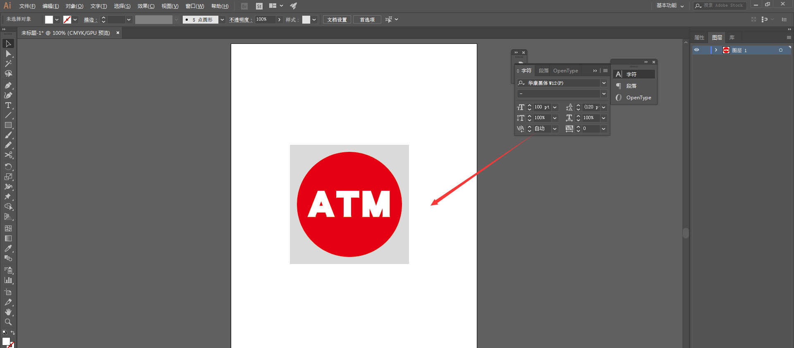Select the Eyedropper tool
The image size is (794, 348).
(x=8, y=248)
